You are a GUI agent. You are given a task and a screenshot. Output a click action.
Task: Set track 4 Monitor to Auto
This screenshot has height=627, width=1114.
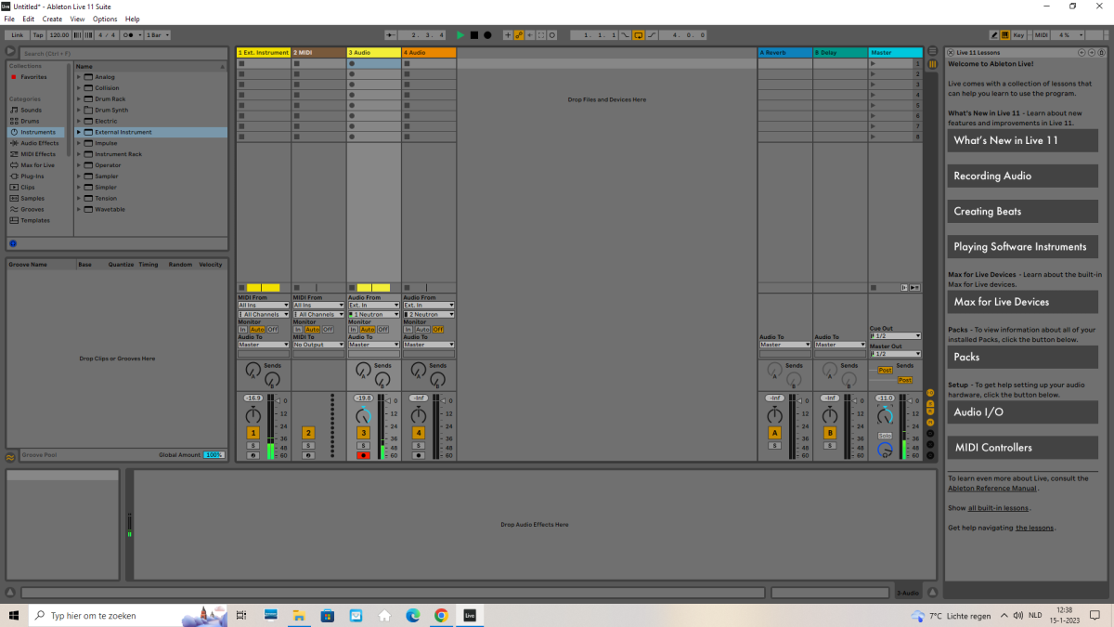tap(422, 330)
